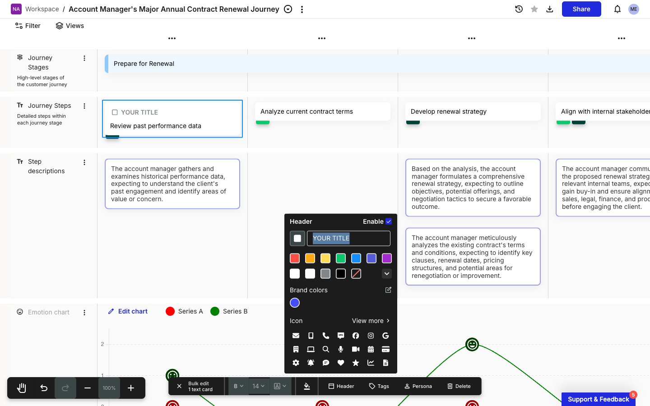
Task: Open Tags in the bulk edit toolbar
Action: (x=379, y=386)
